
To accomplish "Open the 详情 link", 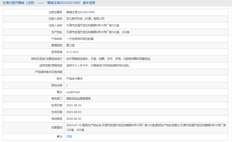I will pos(69,137).
